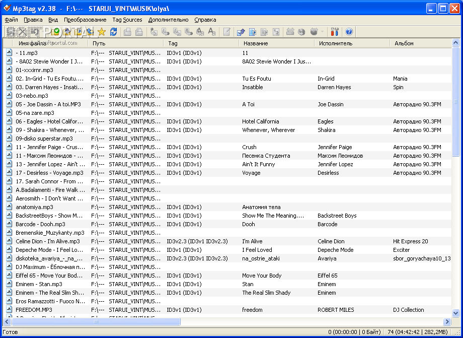
Task: Open the Правка menu
Action: pyautogui.click(x=33, y=20)
